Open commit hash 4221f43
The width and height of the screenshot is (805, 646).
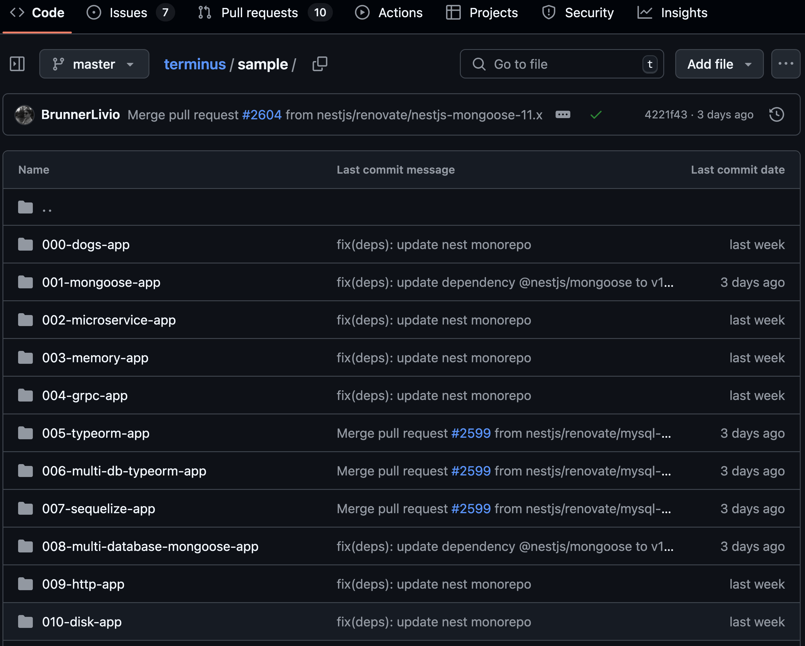click(665, 115)
